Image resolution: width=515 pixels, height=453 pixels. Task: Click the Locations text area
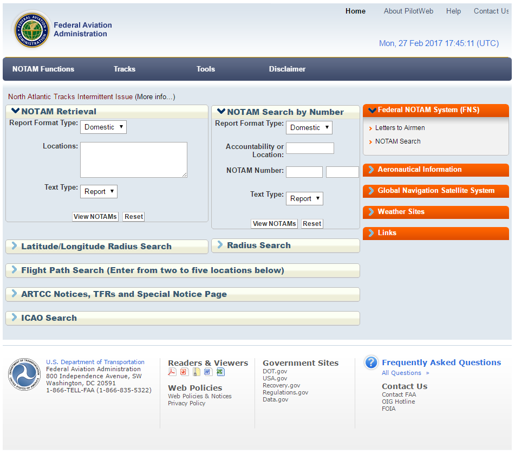tap(134, 160)
